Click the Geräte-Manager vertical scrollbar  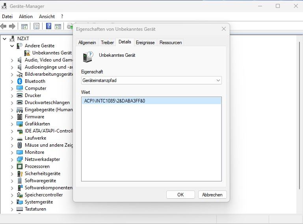[x=299, y=116]
